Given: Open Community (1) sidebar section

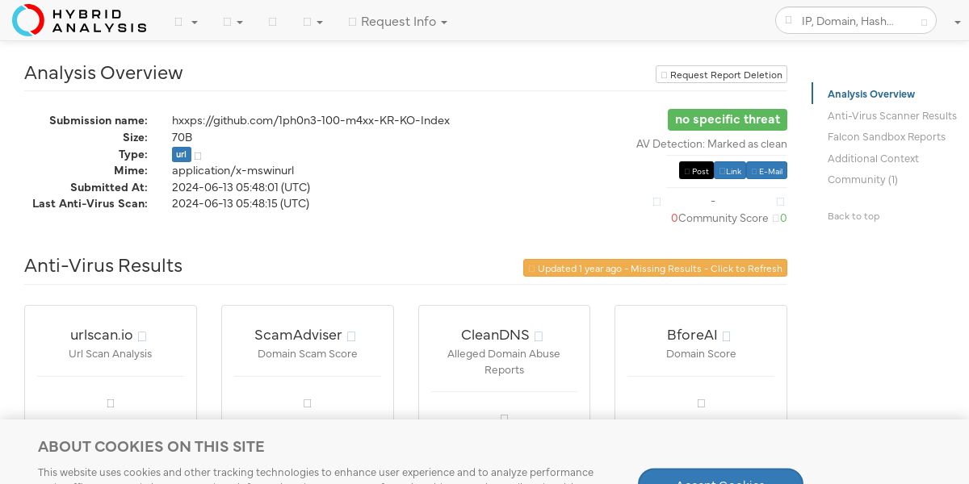Looking at the screenshot, I should [x=862, y=180].
